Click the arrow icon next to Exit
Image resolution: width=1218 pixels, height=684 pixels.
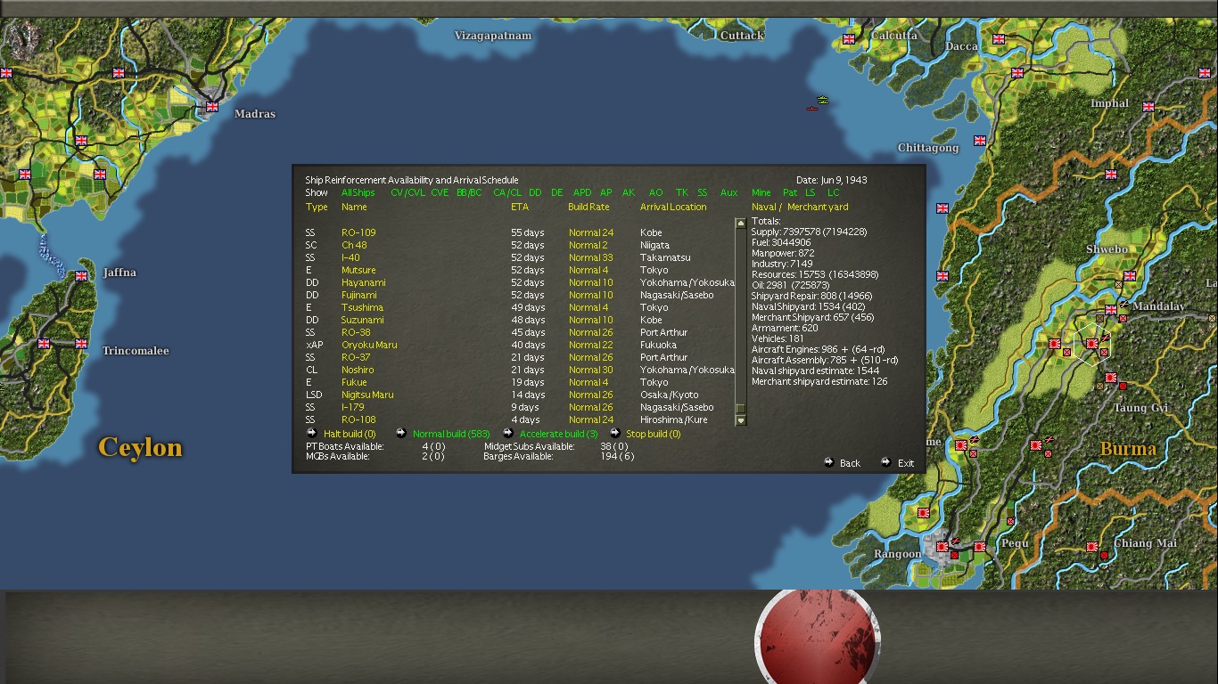[x=885, y=462]
